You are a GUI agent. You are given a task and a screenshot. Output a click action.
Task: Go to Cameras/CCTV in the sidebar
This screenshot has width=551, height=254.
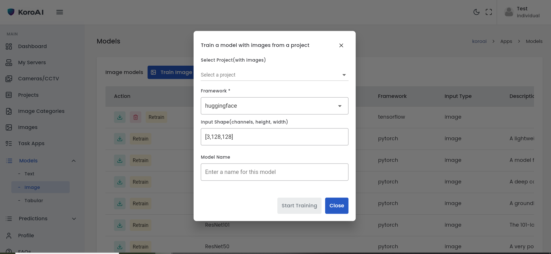pos(38,79)
